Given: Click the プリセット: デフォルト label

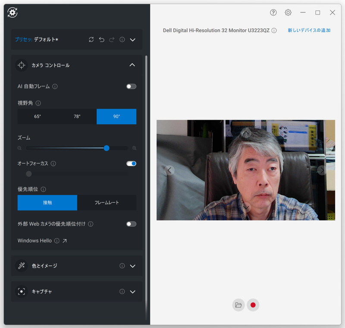Looking at the screenshot, I should [x=36, y=40].
